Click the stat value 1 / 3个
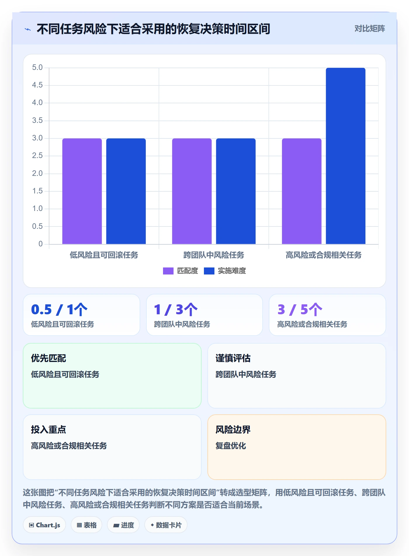This screenshot has height=556, width=409. 176,309
